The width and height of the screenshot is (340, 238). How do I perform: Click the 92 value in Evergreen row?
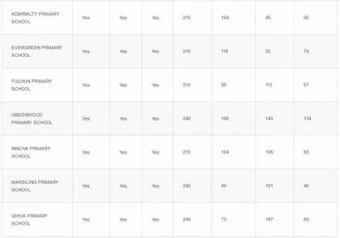268,51
